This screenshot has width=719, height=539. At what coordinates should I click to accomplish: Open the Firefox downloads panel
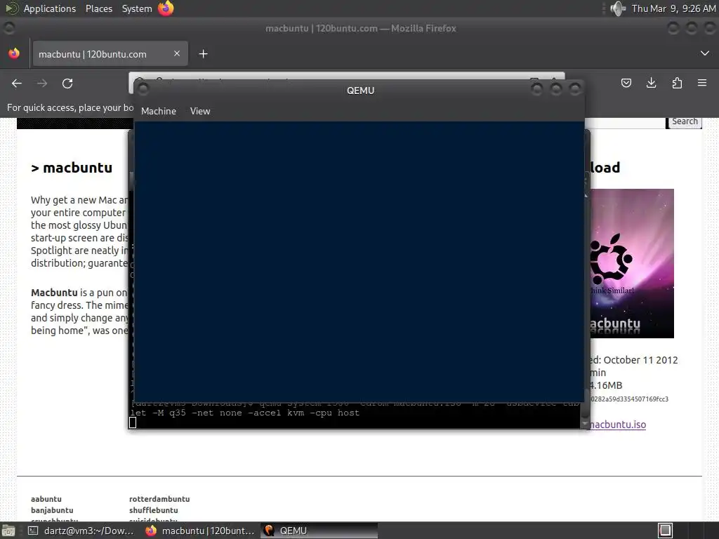click(x=651, y=83)
